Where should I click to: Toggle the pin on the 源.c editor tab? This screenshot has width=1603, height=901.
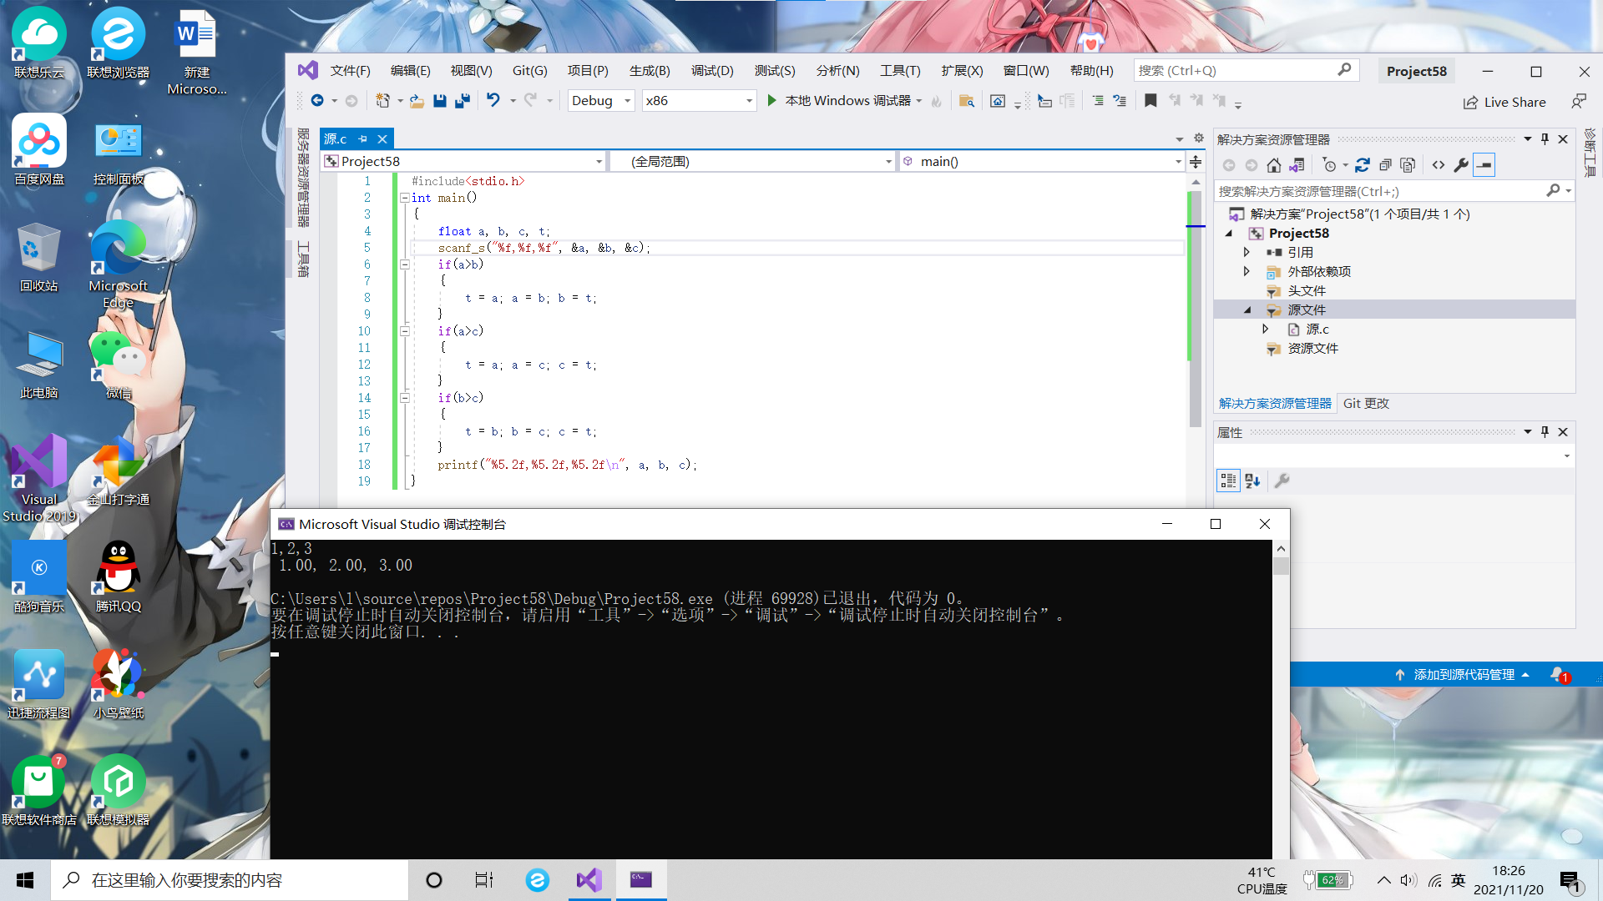pos(363,139)
